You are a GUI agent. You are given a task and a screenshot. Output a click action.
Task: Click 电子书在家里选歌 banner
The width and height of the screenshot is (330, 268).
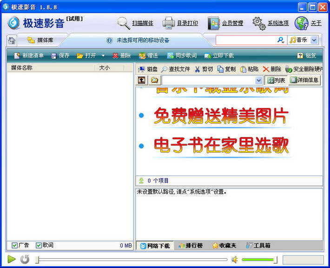(221, 145)
